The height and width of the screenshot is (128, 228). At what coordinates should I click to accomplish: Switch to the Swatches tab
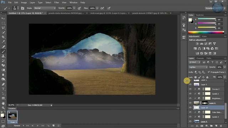tap(199, 15)
